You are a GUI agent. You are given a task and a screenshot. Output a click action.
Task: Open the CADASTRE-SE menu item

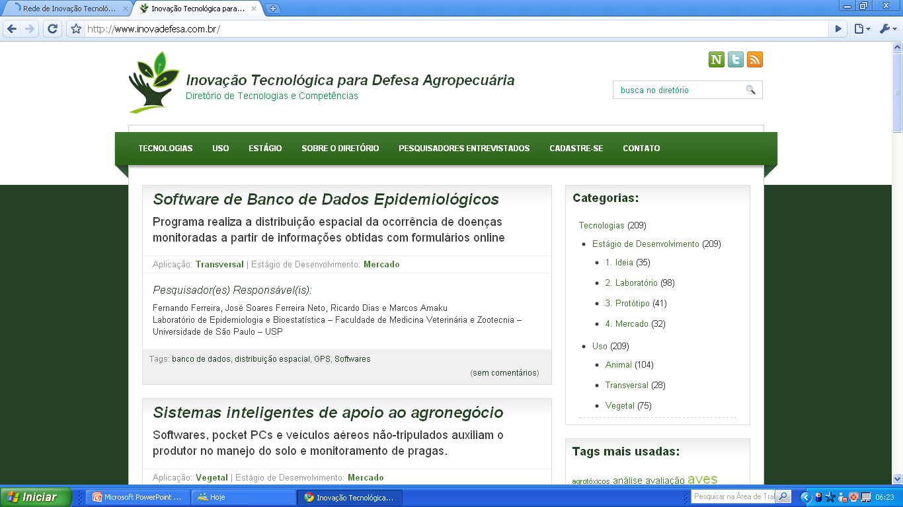[576, 149]
